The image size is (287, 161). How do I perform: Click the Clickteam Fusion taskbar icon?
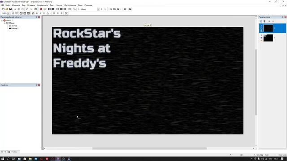[58, 159]
